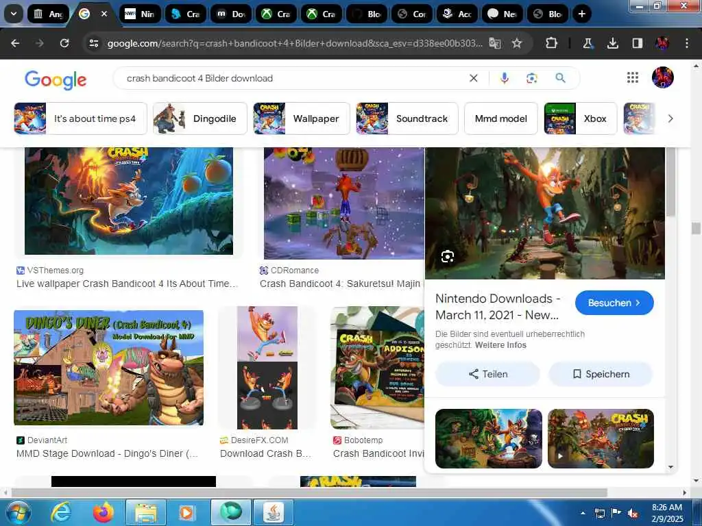Click the Google logo
This screenshot has height=526, width=702.
click(56, 79)
